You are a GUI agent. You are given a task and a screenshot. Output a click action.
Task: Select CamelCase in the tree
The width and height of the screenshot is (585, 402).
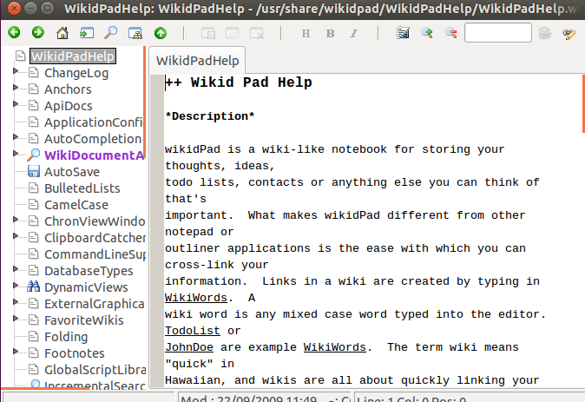point(76,205)
